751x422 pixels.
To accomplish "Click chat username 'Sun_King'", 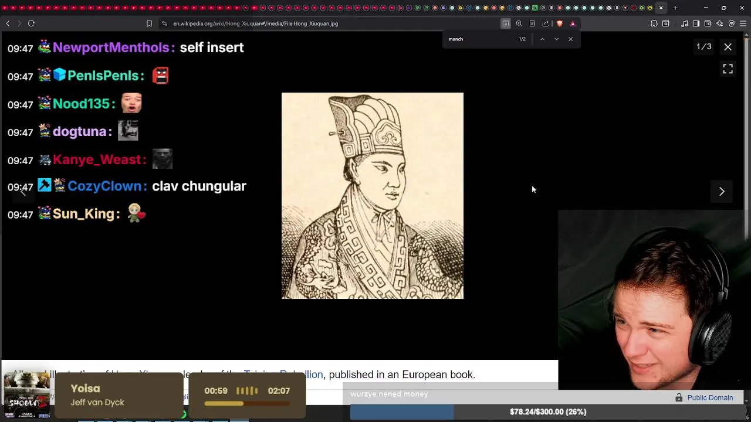I will 83,214.
